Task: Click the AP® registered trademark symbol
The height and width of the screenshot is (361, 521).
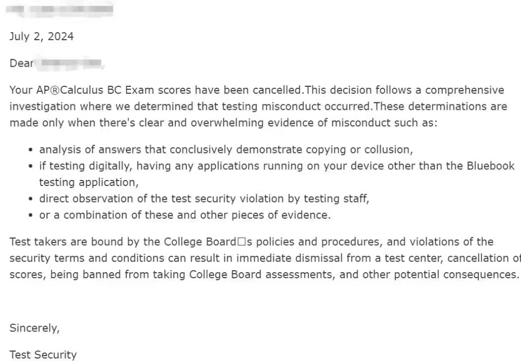Action: [55, 90]
